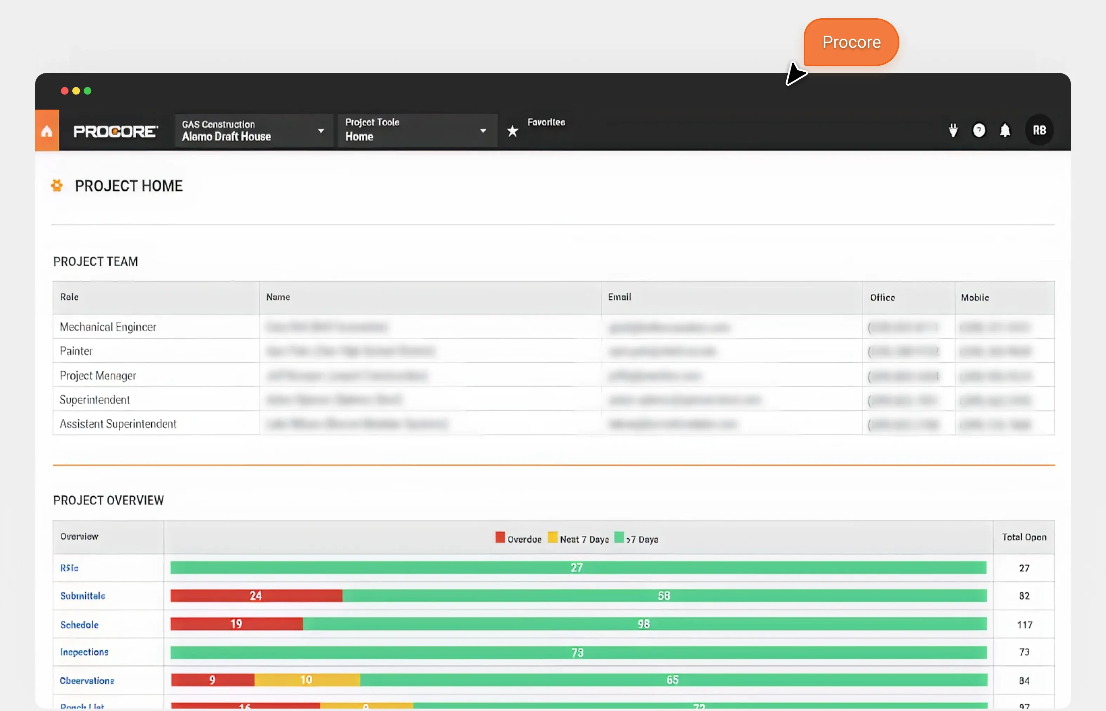
Task: Click the Assistant Superintendent role cell
Action: (156, 423)
